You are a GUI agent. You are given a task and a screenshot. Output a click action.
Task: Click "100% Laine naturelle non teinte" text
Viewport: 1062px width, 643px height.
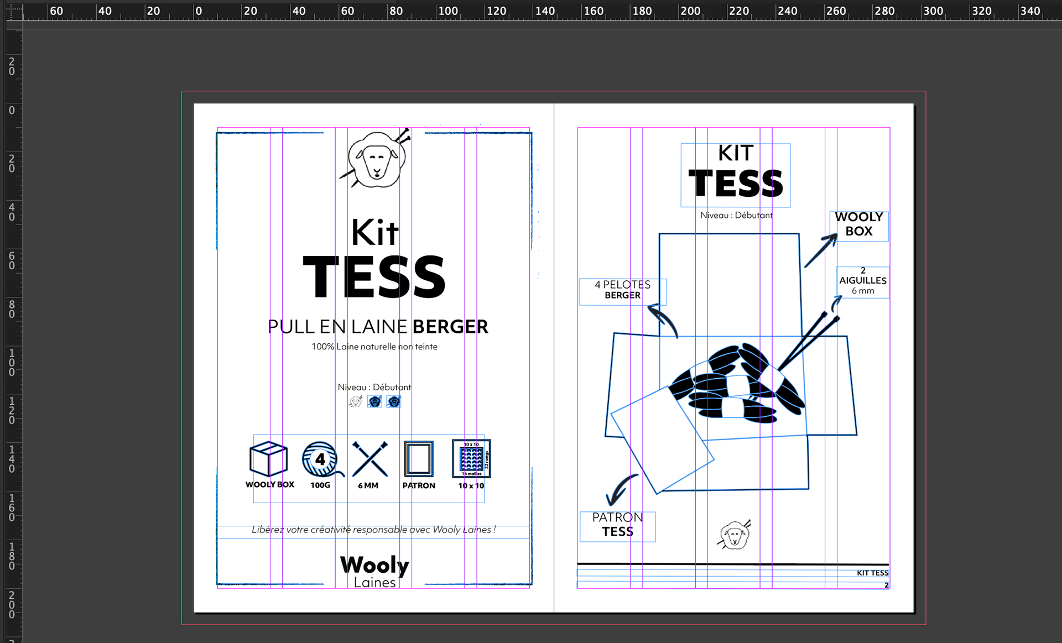click(374, 347)
